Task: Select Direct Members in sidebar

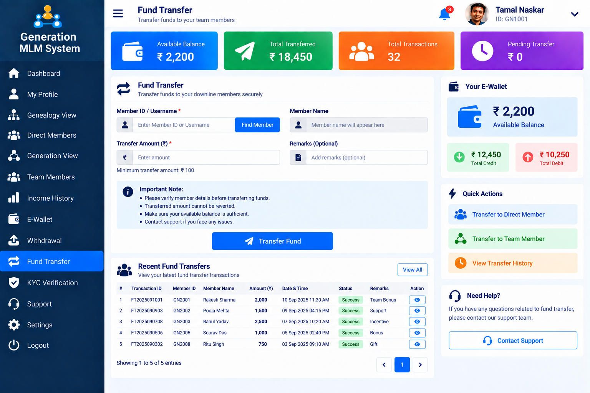Action: [x=52, y=135]
